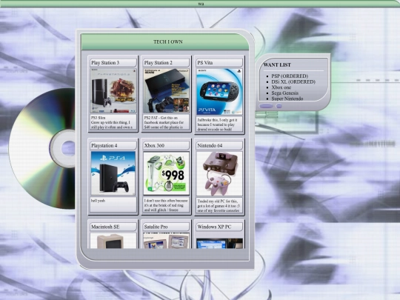Image resolution: width=400 pixels, height=300 pixels.
Task: Click 'Xbox one' in the want list
Action: point(281,87)
